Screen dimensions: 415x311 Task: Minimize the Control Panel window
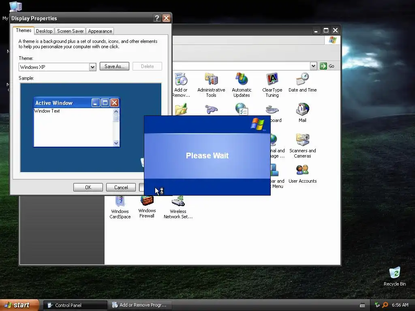316,30
